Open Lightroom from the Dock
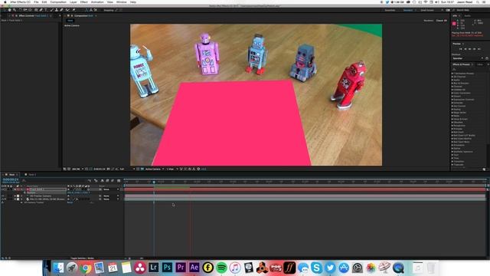The width and height of the screenshot is (490, 276). (153, 268)
